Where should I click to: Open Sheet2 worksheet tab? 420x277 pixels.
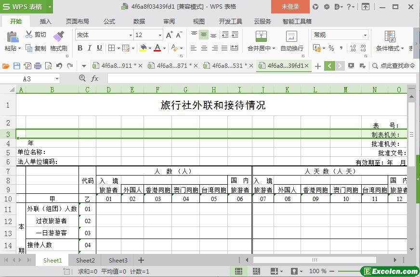click(x=85, y=260)
